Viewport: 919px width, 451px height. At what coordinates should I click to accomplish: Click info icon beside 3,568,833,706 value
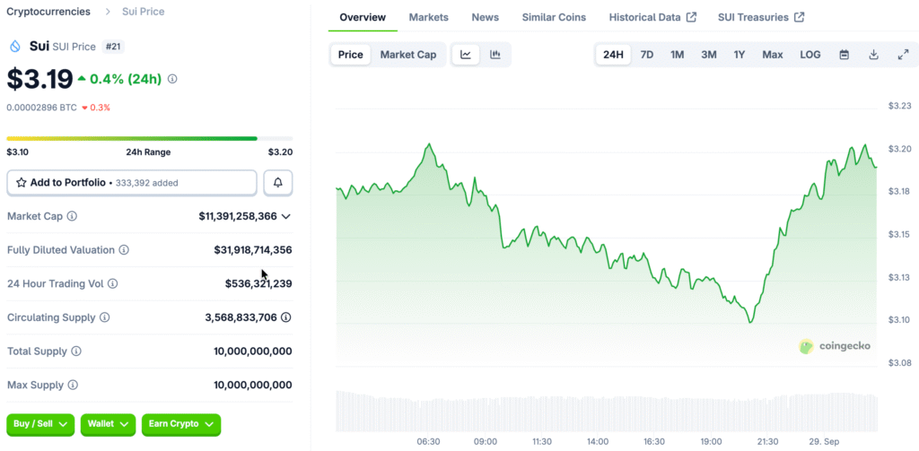[x=286, y=317]
